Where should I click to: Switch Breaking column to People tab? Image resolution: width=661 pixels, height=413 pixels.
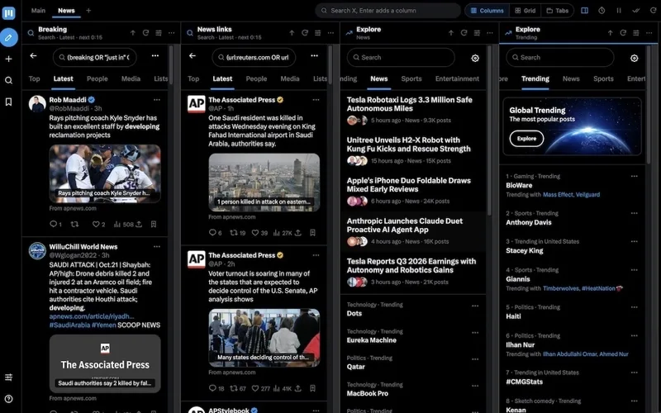coord(97,78)
